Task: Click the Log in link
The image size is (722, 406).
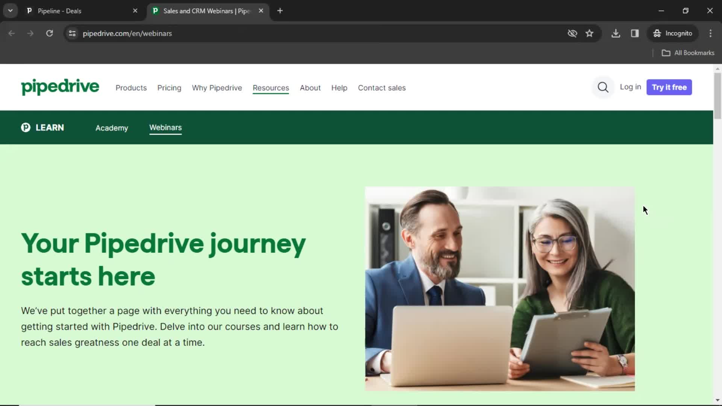Action: (630, 87)
